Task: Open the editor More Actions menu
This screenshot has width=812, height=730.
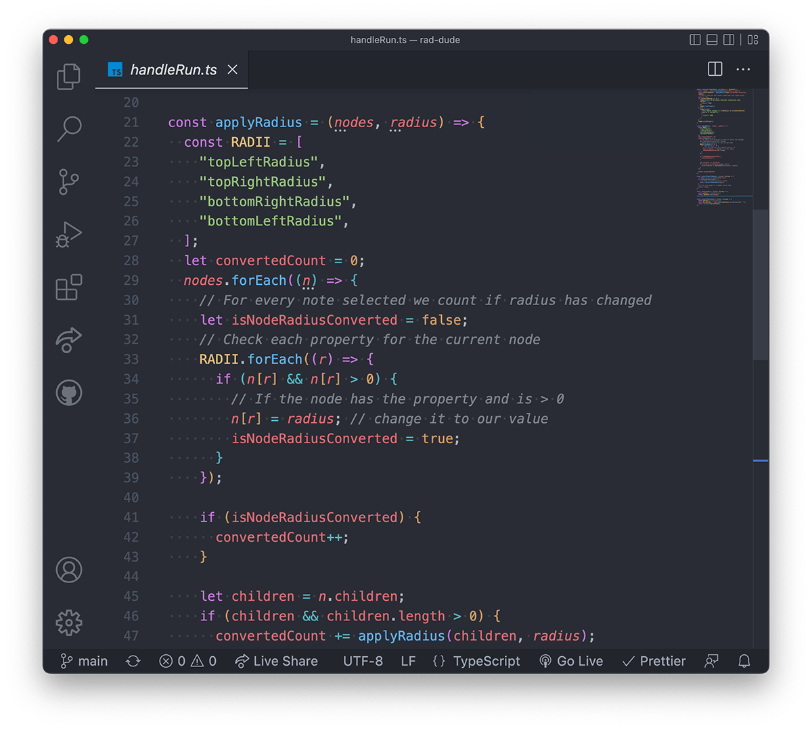Action: pyautogui.click(x=743, y=69)
